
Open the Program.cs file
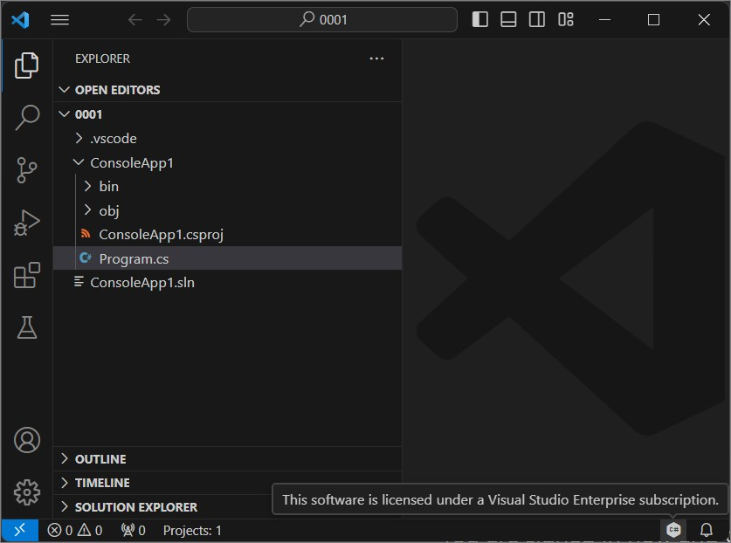[x=227, y=258]
